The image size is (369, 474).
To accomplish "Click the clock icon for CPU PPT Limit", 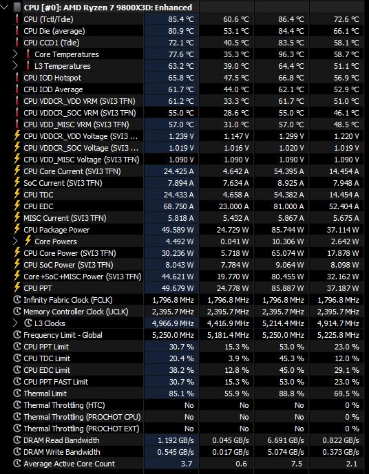I will click(x=17, y=347).
